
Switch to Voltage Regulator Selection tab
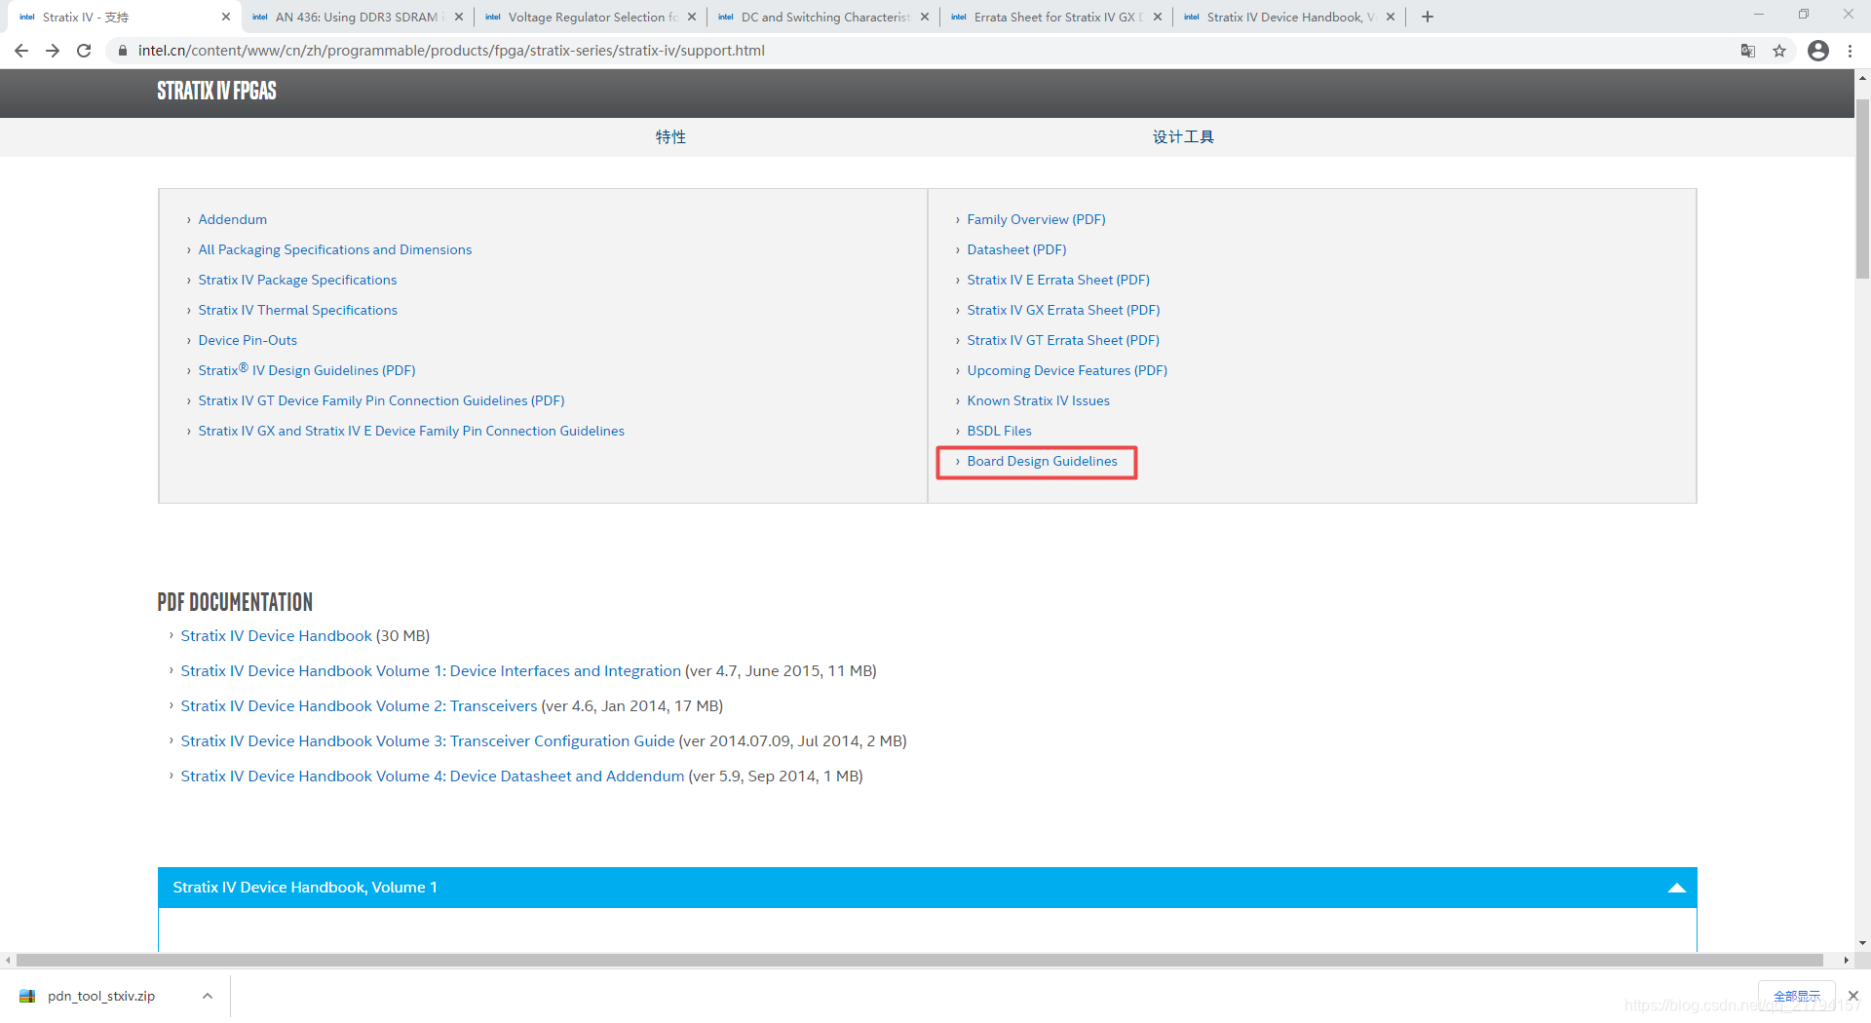(590, 17)
